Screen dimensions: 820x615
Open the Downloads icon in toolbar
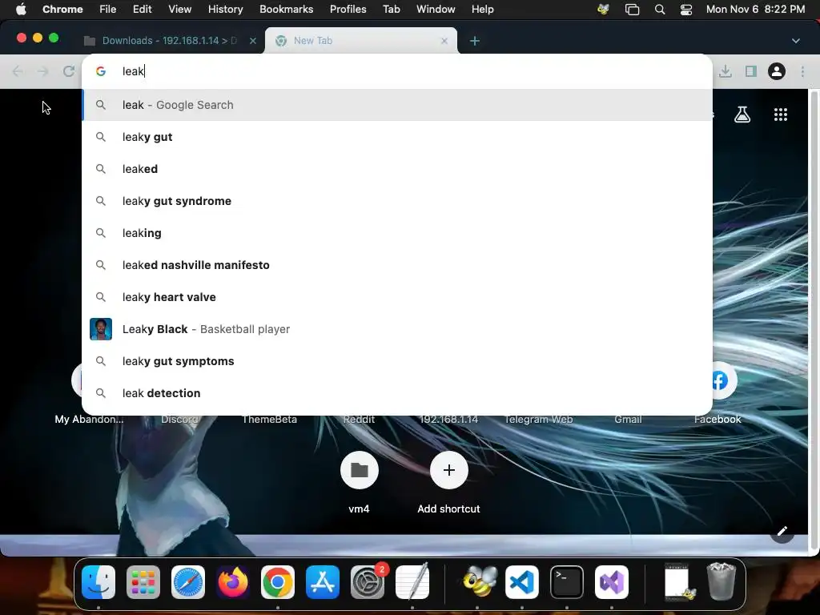pyautogui.click(x=726, y=71)
